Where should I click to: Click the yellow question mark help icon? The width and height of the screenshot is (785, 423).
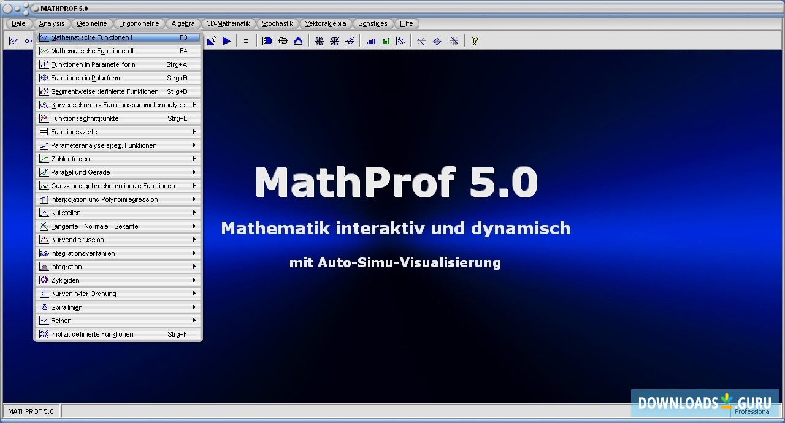click(473, 40)
